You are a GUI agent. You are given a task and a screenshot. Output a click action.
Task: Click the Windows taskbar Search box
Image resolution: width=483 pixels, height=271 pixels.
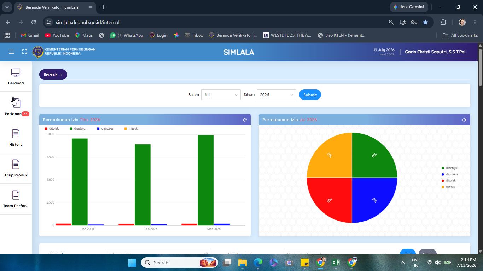pos(179,263)
